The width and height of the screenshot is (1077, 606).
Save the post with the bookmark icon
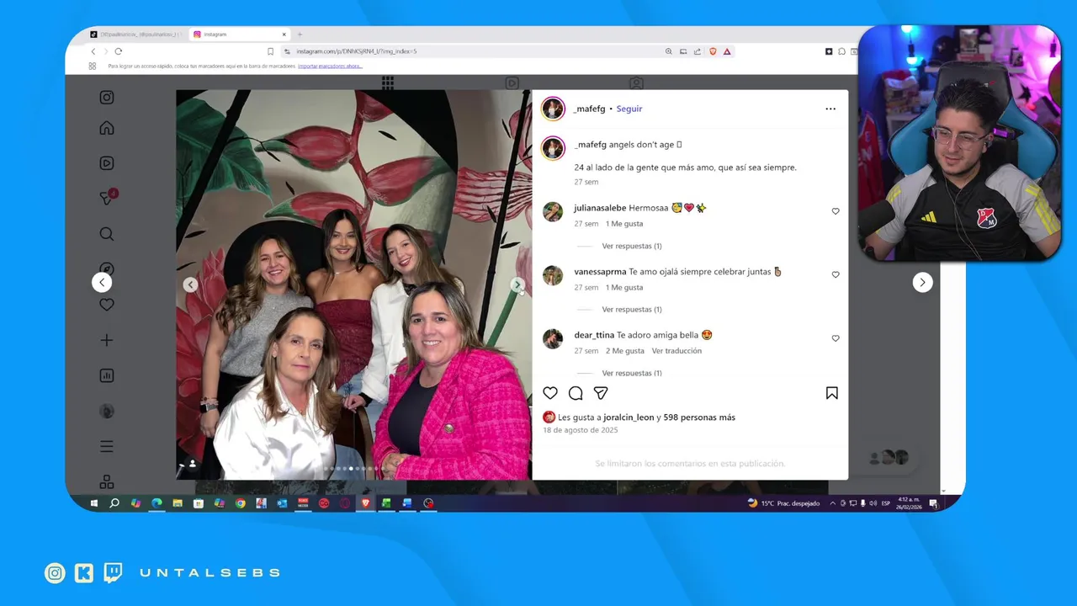pos(832,393)
